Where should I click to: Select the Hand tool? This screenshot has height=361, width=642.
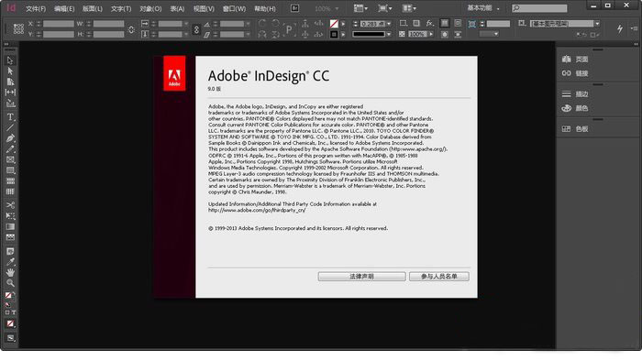coord(10,272)
